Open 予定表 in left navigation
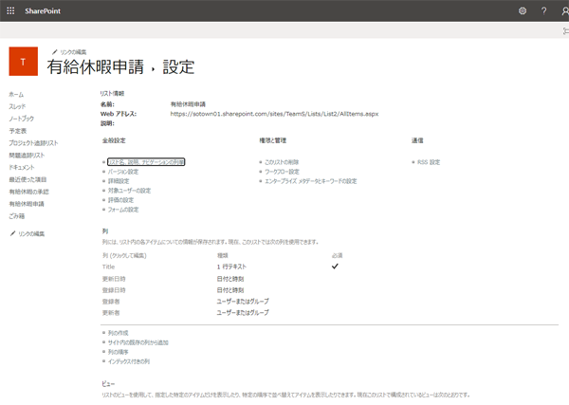 coord(18,131)
